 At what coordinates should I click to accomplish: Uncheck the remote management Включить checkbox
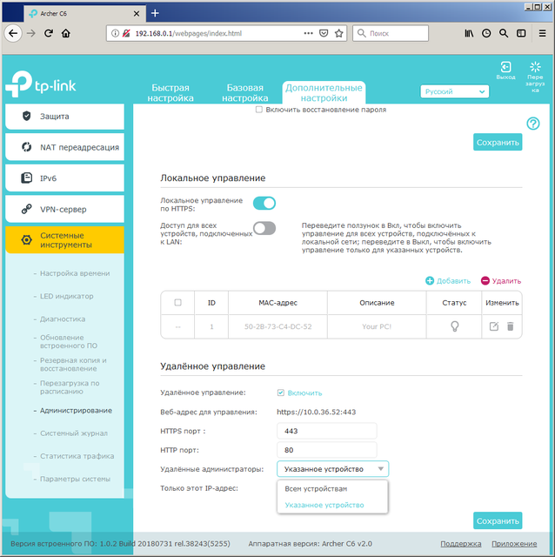pos(280,393)
